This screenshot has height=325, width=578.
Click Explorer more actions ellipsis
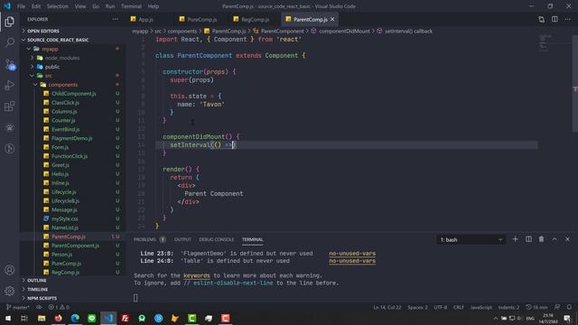116,19
